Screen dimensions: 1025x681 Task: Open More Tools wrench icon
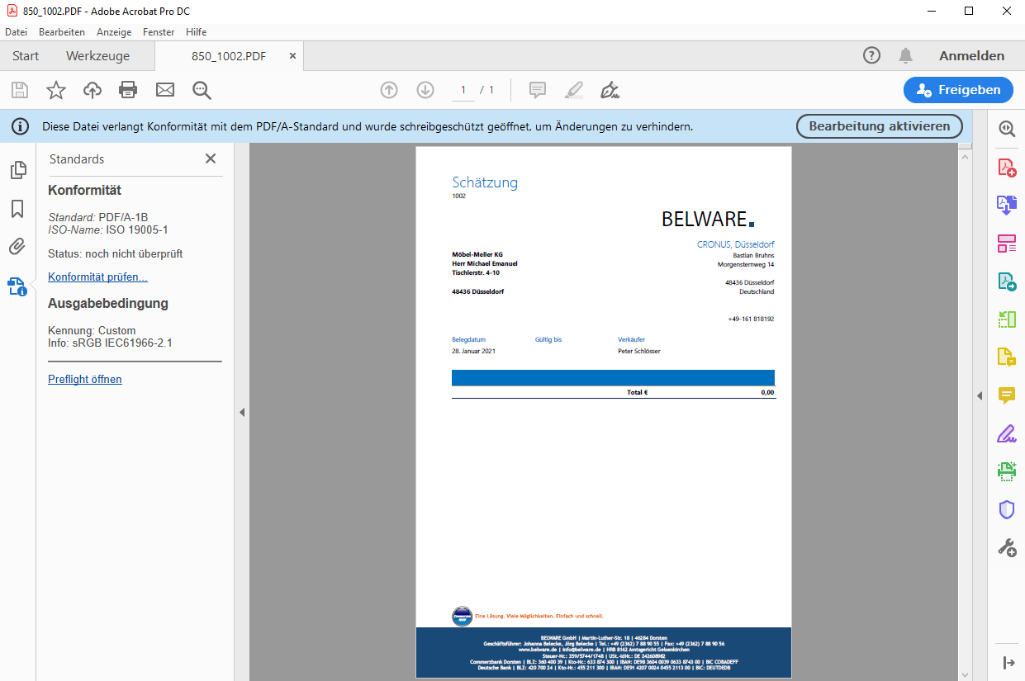(x=1007, y=547)
